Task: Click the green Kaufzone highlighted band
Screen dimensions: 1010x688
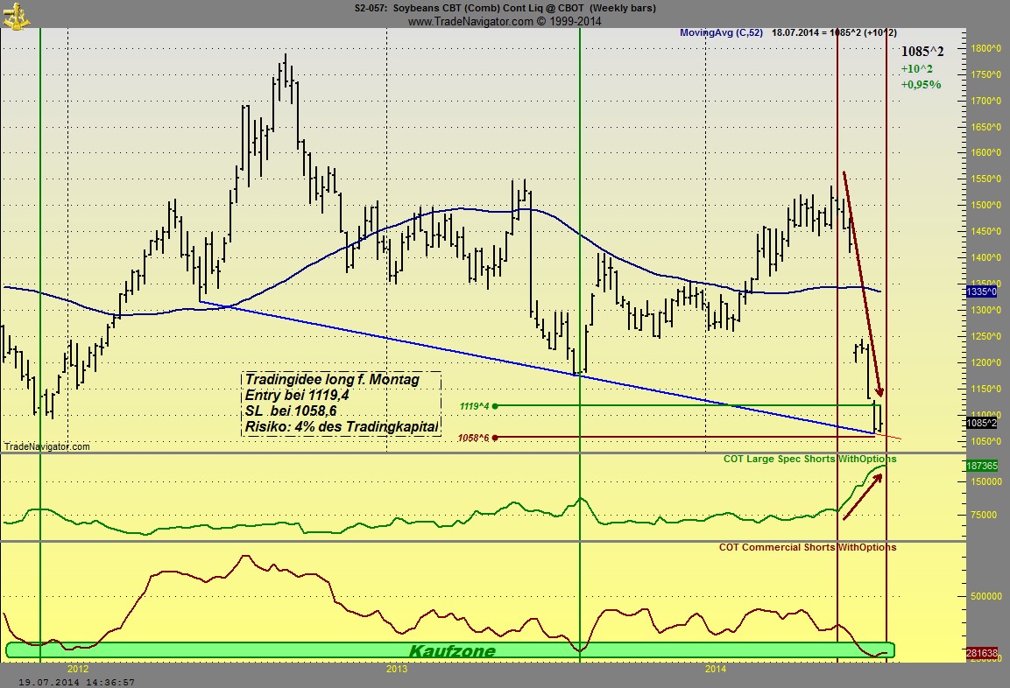Action: pyautogui.click(x=450, y=650)
